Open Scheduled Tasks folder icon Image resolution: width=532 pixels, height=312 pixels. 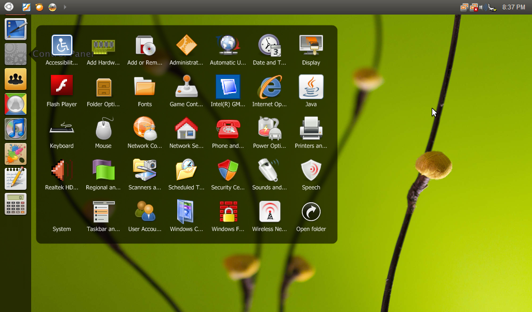tap(187, 170)
